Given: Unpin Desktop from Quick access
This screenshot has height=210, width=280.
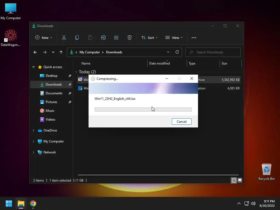Looking at the screenshot, I should coord(70,76).
